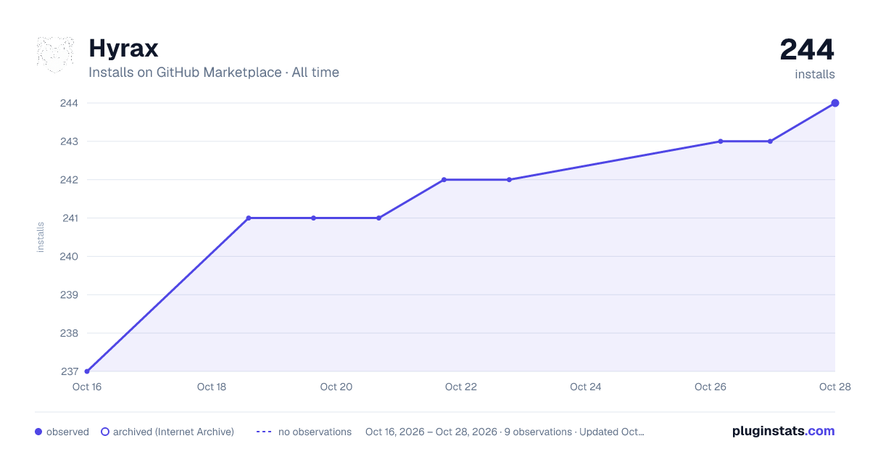The width and height of the screenshot is (870, 457).
Task: Click the large 244 installs total
Action: click(807, 50)
